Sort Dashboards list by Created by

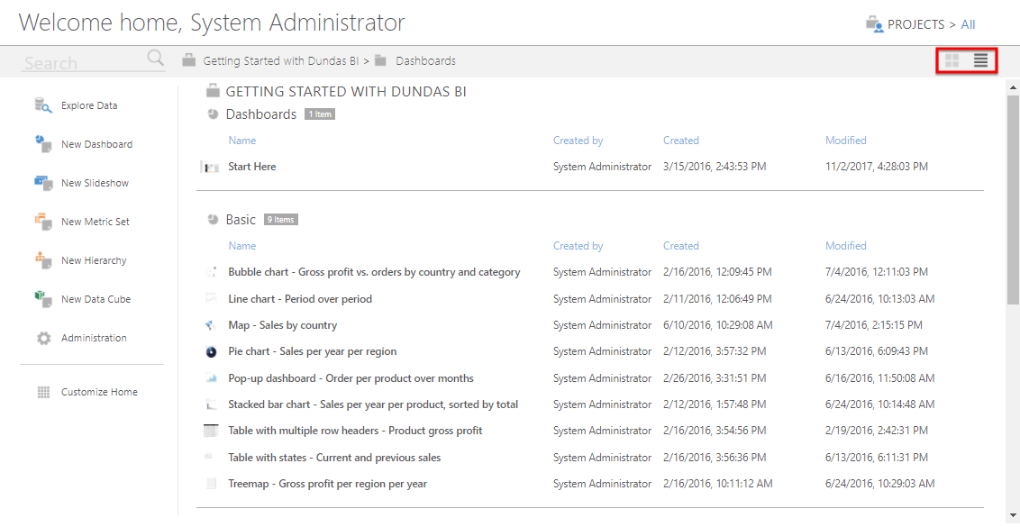click(578, 141)
